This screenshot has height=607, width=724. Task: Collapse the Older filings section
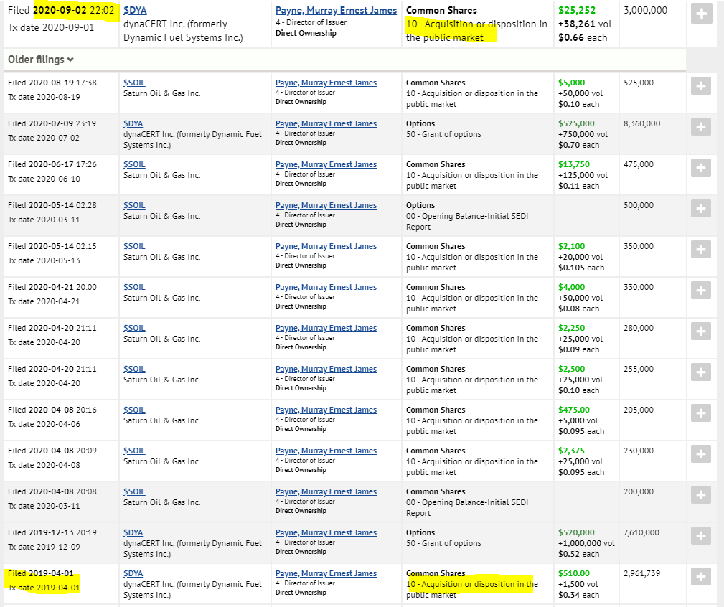pyautogui.click(x=40, y=60)
